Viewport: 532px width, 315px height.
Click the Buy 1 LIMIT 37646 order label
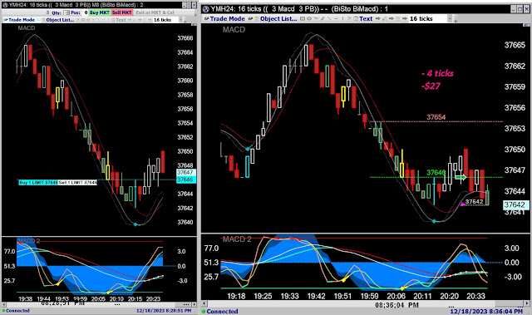(38, 182)
